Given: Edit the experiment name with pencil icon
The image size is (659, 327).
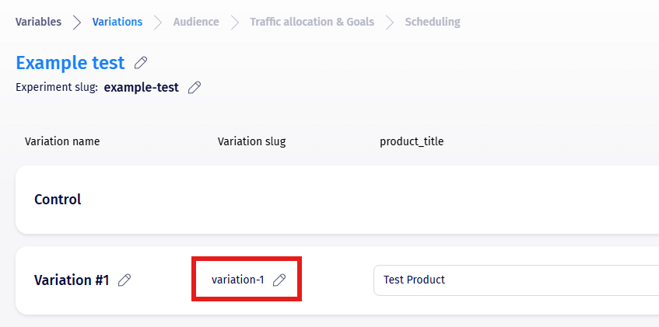Looking at the screenshot, I should tap(141, 63).
